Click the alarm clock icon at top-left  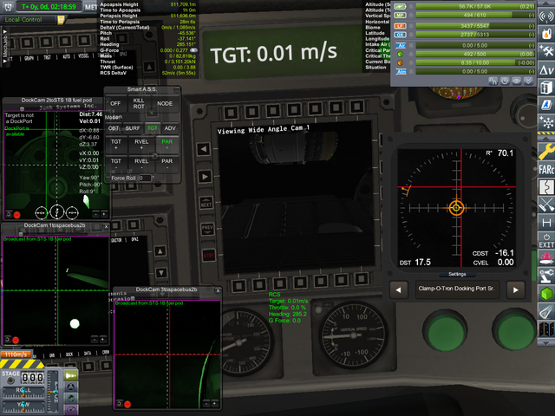(x=8, y=8)
